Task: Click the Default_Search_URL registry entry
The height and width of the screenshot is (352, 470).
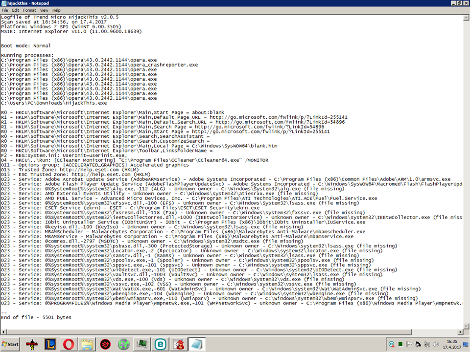Action: coord(173,122)
